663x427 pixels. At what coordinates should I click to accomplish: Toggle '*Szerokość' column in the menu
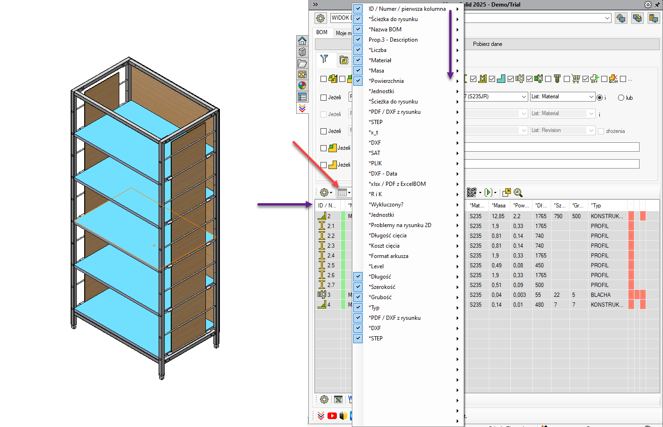(x=408, y=287)
